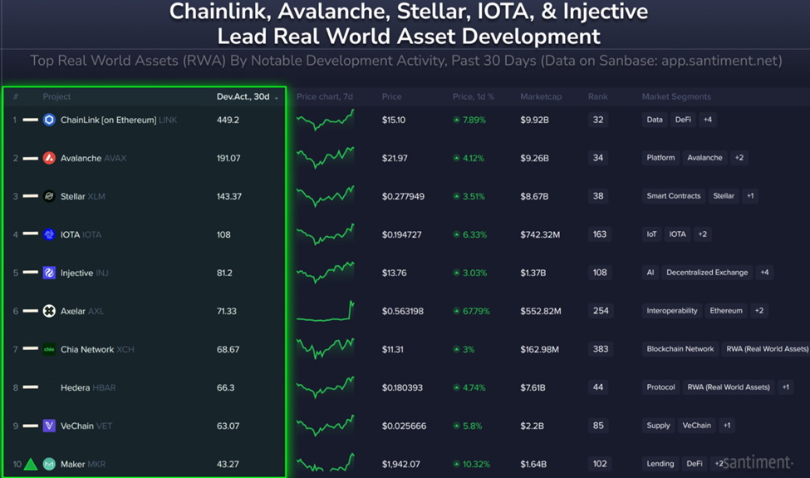Viewport: 810px width, 478px height.
Task: Click the green up triangle beside Maker
Action: click(31, 464)
